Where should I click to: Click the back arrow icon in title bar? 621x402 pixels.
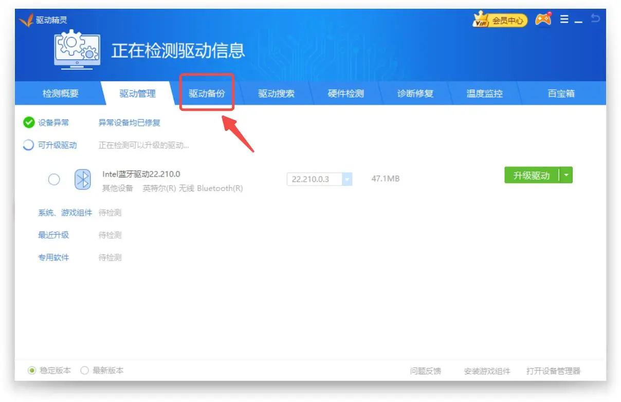point(595,19)
